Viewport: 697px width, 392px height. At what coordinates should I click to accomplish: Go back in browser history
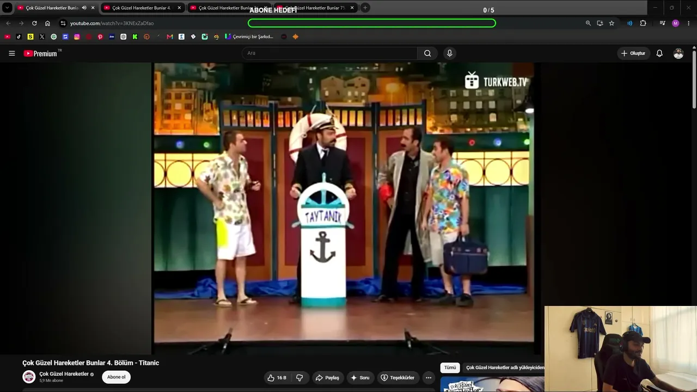click(x=8, y=23)
